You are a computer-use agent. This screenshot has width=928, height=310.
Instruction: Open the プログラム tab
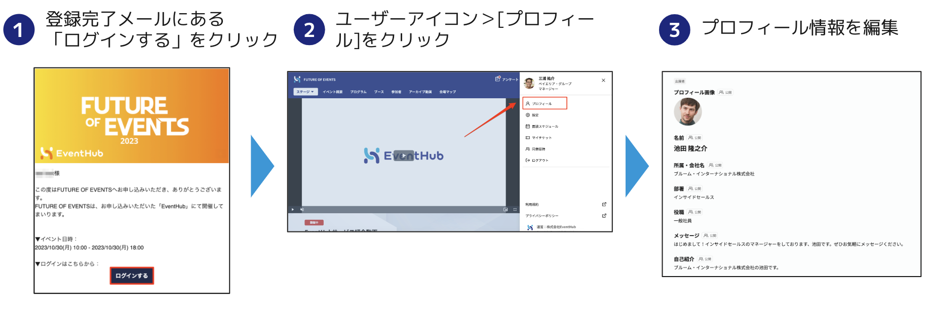pos(358,92)
